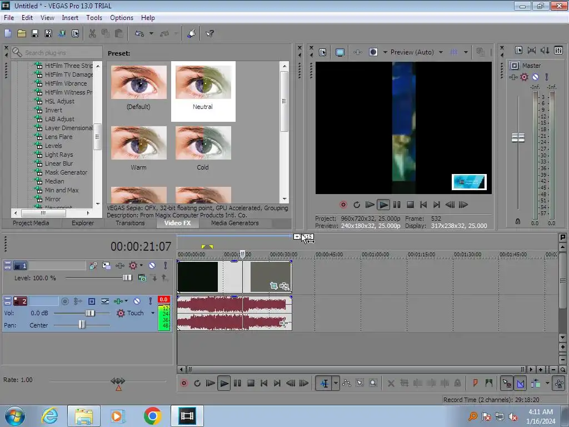Viewport: 569px width, 427px height.
Task: Switch to Project Media tab
Action: click(31, 223)
